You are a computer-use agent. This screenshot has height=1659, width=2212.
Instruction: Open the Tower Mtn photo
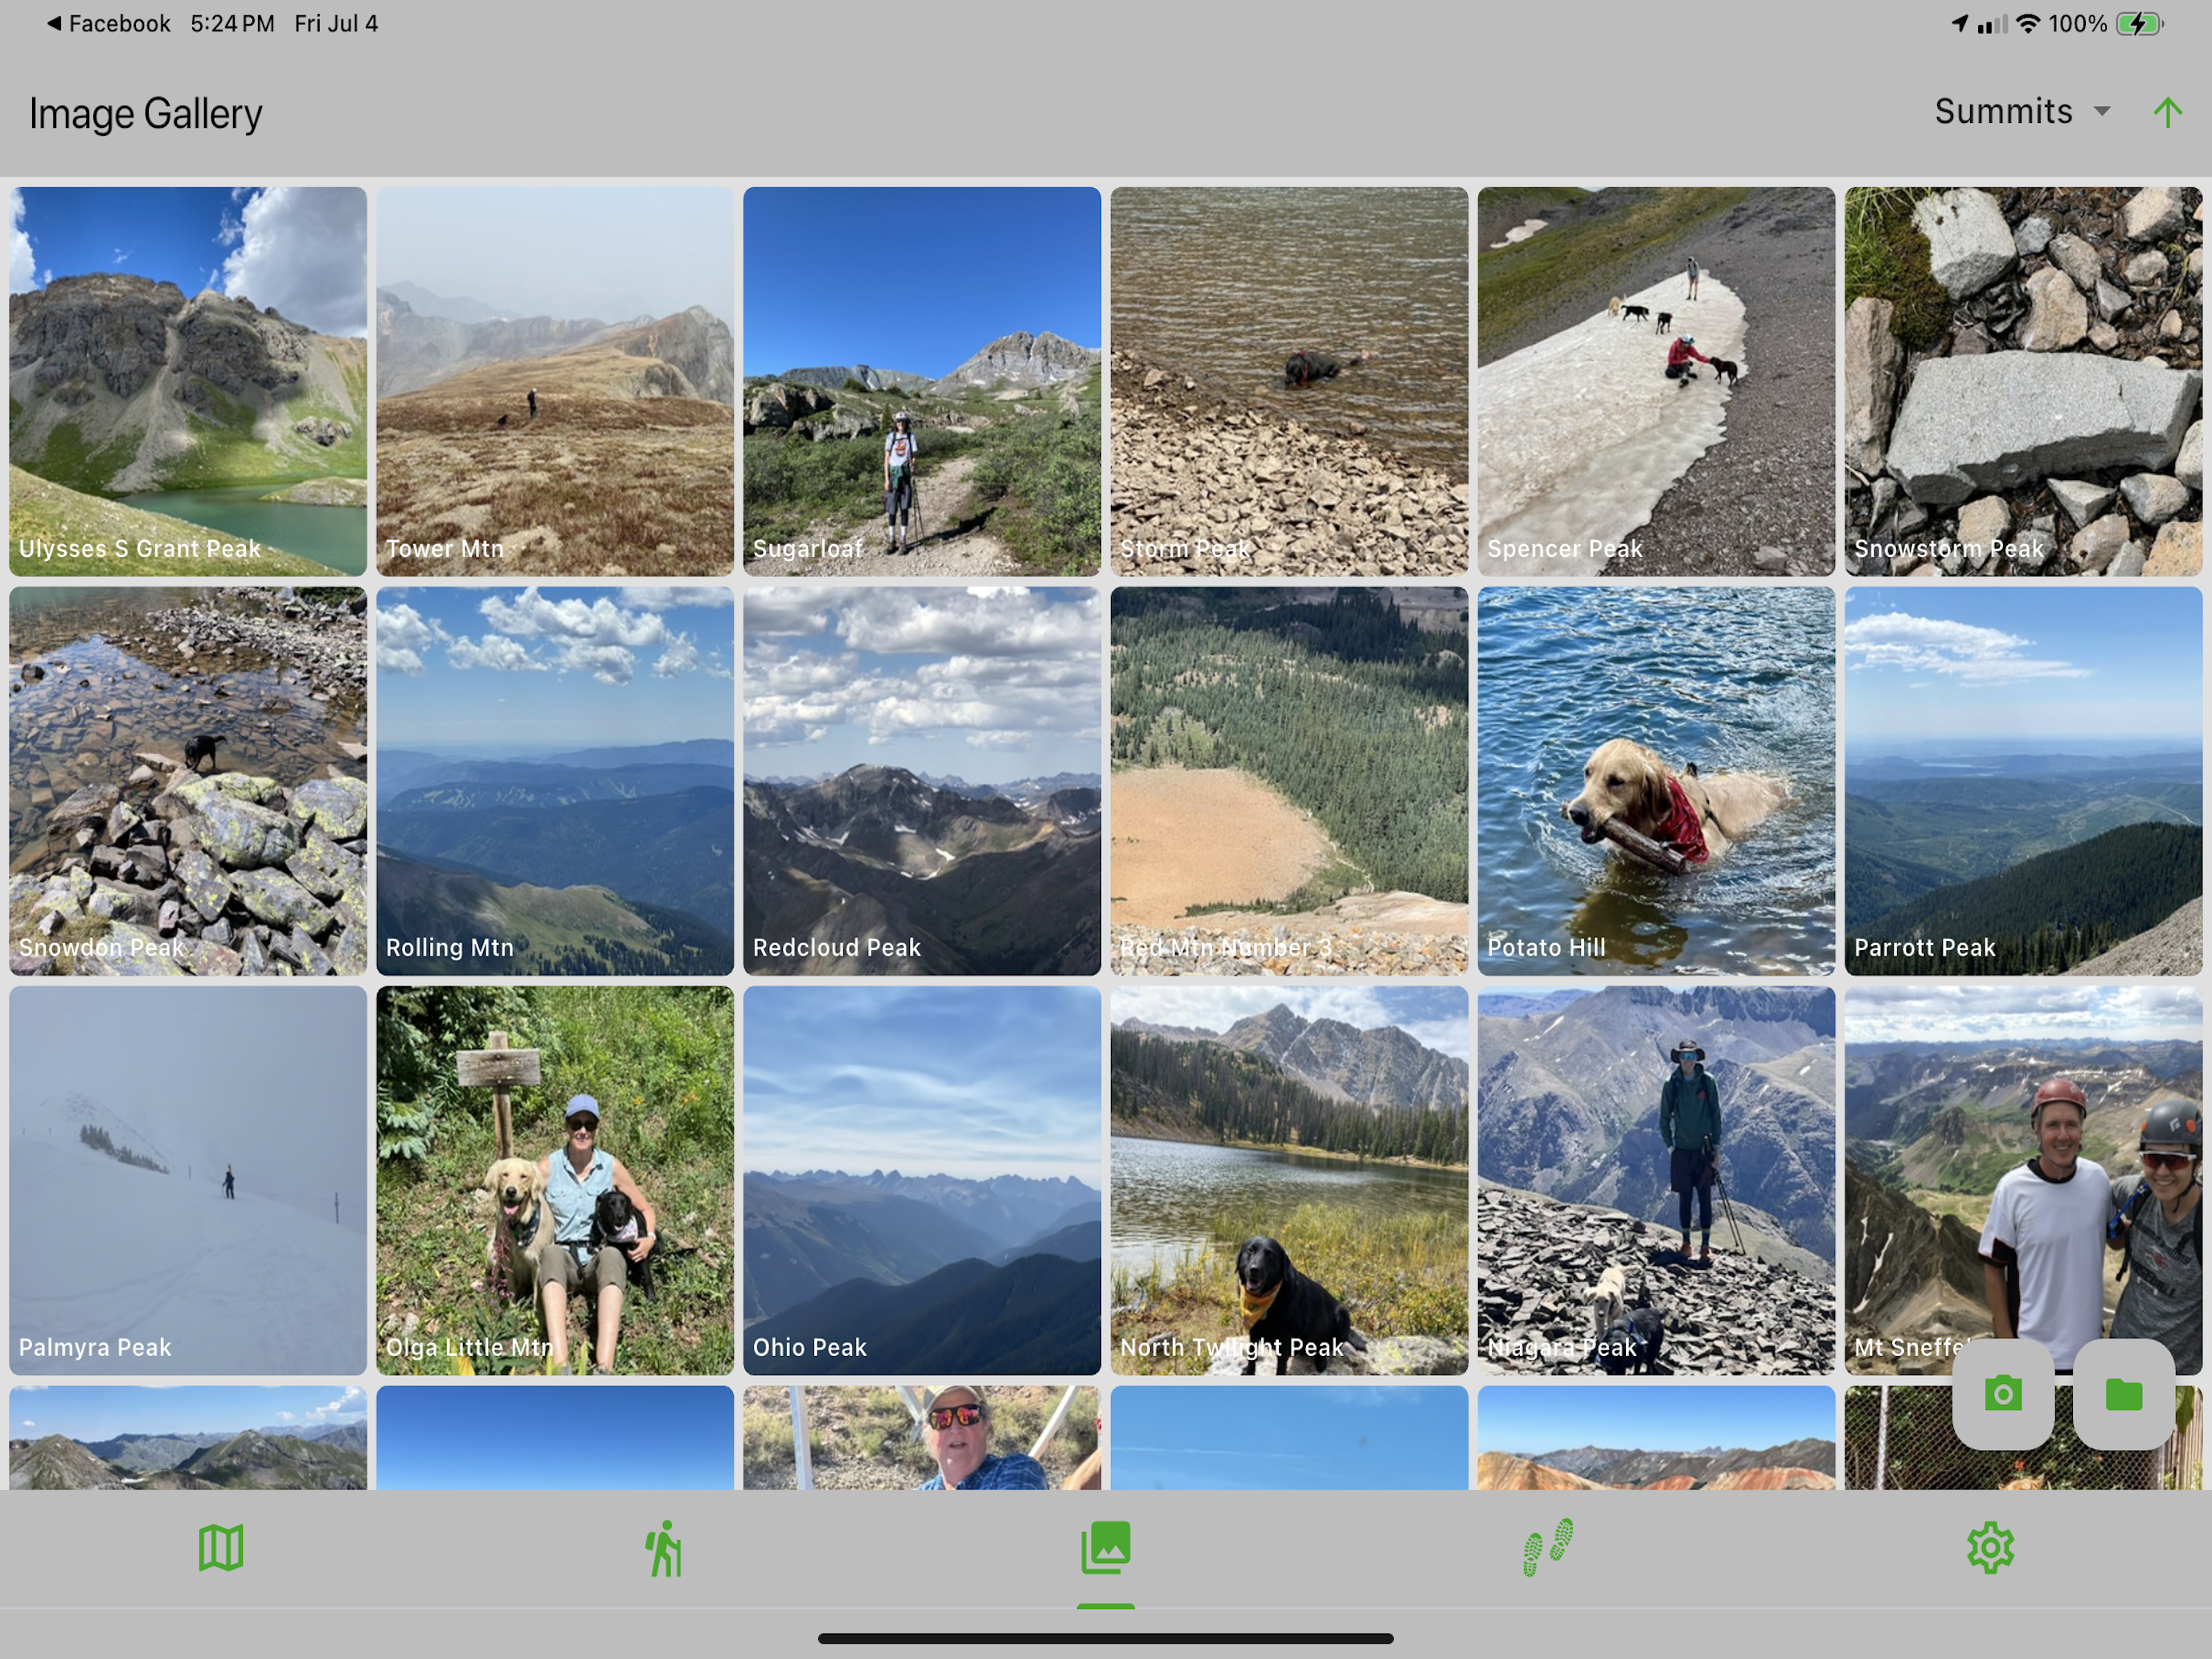555,381
